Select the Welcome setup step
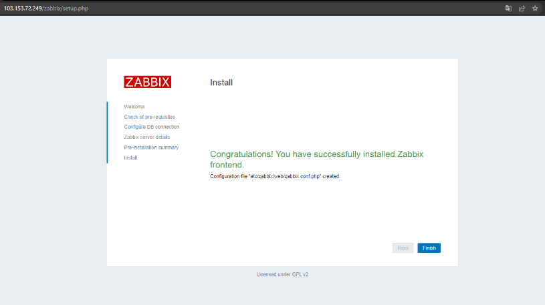Image resolution: width=545 pixels, height=305 pixels. click(x=134, y=107)
